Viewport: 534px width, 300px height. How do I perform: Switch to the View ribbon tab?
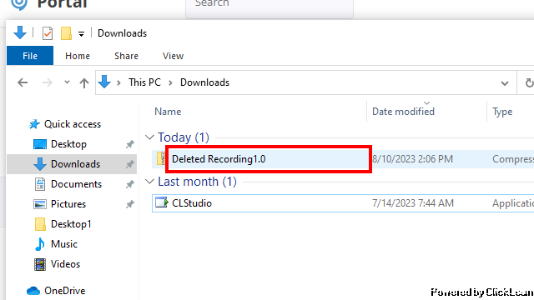(173, 56)
